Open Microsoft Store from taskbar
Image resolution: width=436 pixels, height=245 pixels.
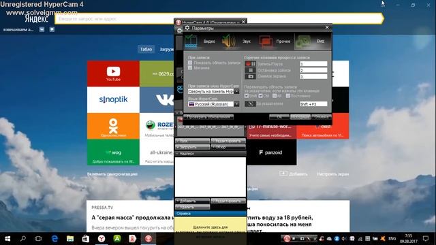coord(86,239)
